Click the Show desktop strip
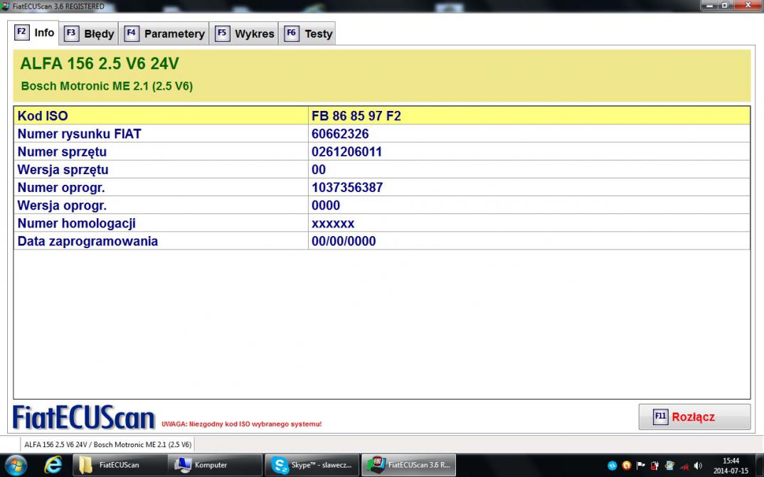Viewport: 764px width, 477px height. pyautogui.click(x=760, y=466)
